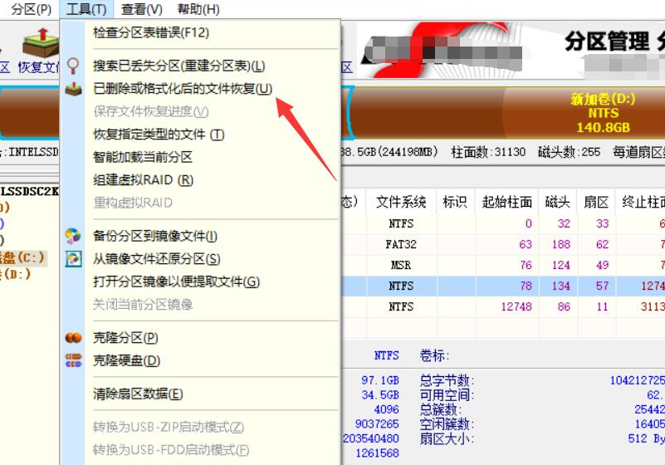Choose 检查分区表错误(F12) from the menu
The width and height of the screenshot is (665, 465).
coord(151,32)
